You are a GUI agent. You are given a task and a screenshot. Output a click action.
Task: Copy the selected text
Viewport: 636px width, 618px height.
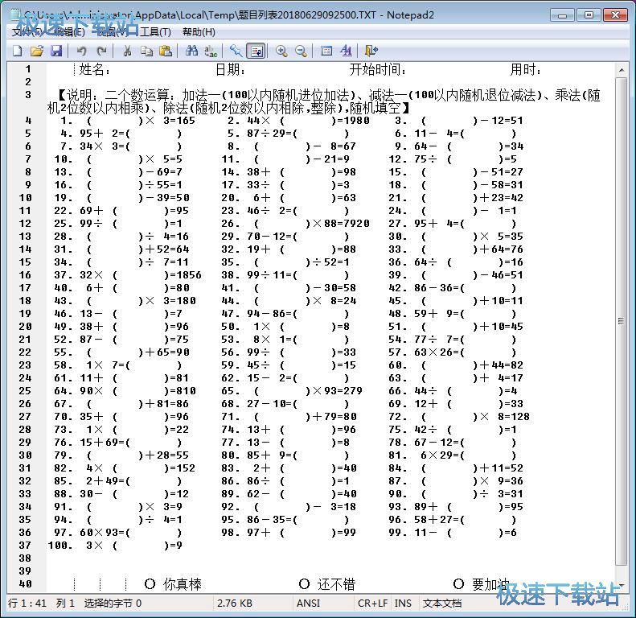pyautogui.click(x=146, y=51)
